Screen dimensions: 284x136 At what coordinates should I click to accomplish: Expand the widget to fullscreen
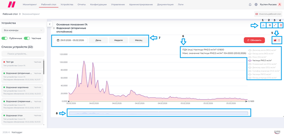275,25
